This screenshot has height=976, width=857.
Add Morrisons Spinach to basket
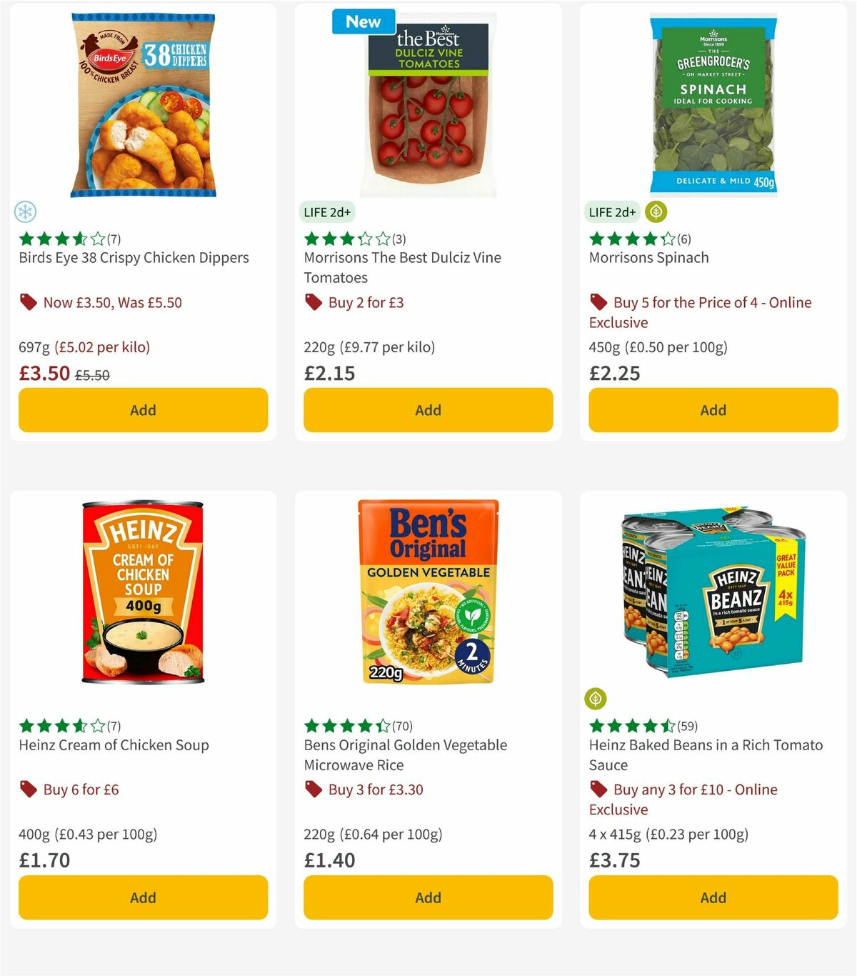712,410
